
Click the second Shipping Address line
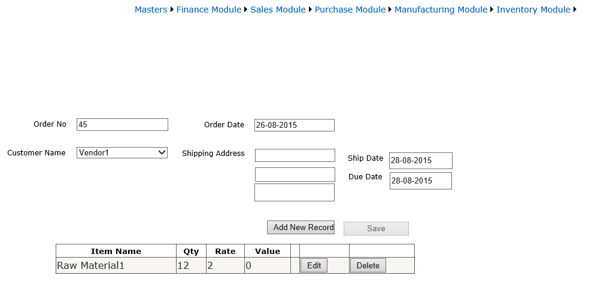tap(295, 175)
